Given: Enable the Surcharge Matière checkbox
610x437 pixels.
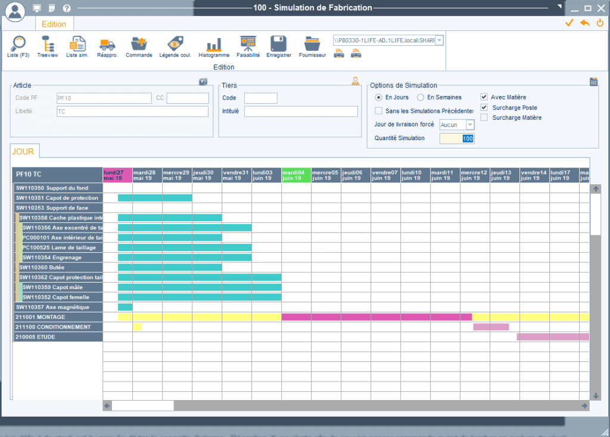Looking at the screenshot, I should point(484,117).
